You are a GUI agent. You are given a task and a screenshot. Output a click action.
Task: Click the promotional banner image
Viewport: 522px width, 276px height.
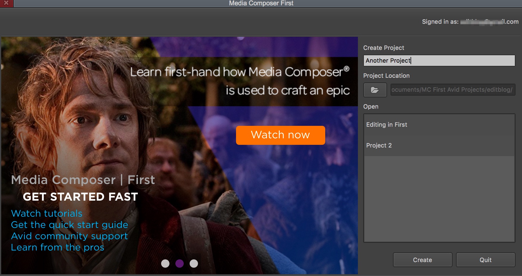pos(180,155)
